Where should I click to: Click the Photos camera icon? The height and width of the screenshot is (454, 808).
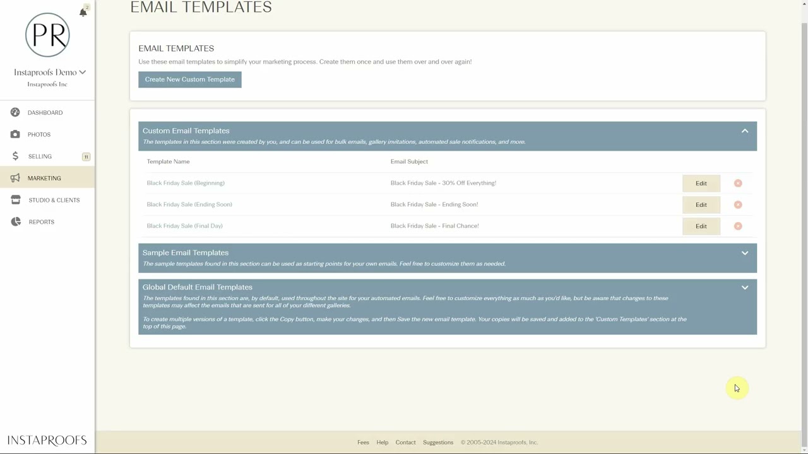click(15, 134)
